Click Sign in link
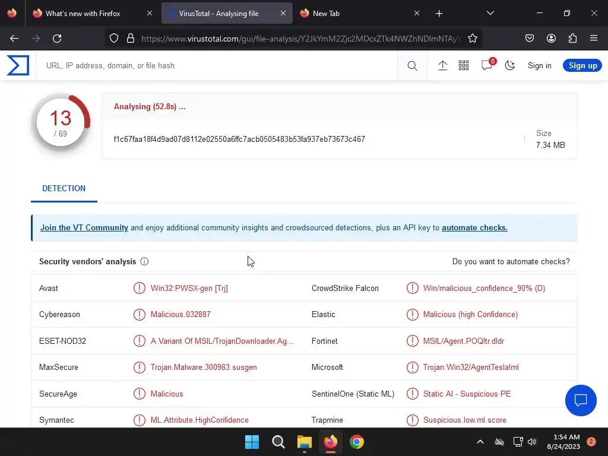Viewport: 608px width, 456px height. [x=539, y=65]
